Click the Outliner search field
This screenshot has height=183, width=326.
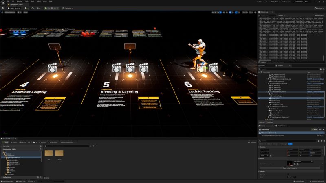[x=289, y=69]
